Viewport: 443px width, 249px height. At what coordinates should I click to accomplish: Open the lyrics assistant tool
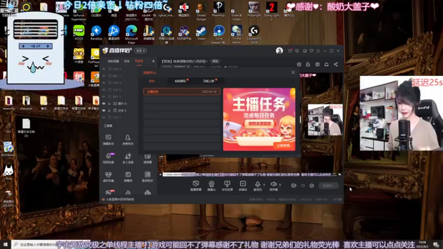pos(147,177)
